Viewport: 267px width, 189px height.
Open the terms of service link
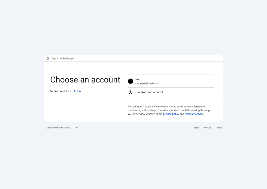pyautogui.click(x=194, y=114)
